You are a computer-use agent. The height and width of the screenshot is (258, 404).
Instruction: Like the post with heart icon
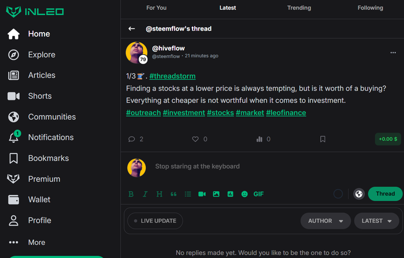click(195, 140)
